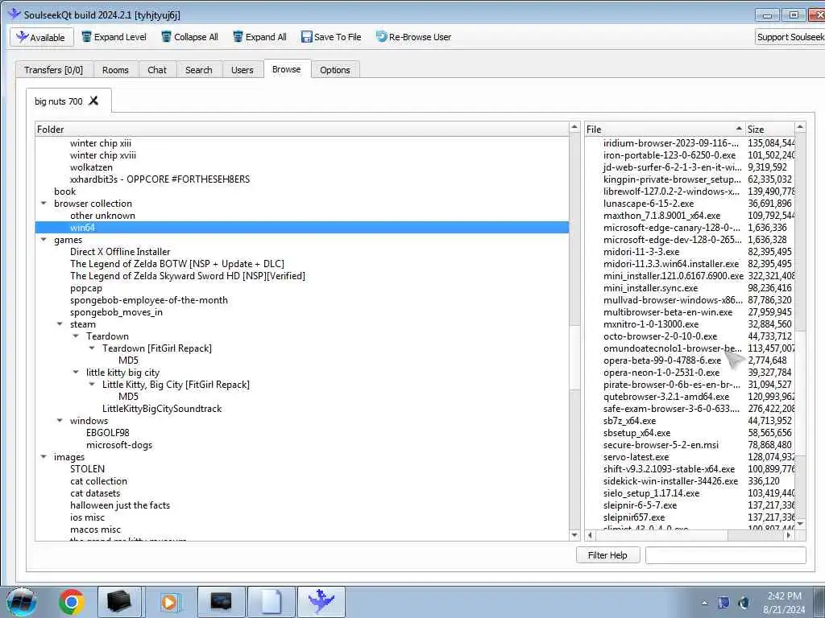This screenshot has height=618, width=825.
Task: Collapse 'Little Kitty, Big City [FitGirl Repack]'
Action: click(x=92, y=385)
